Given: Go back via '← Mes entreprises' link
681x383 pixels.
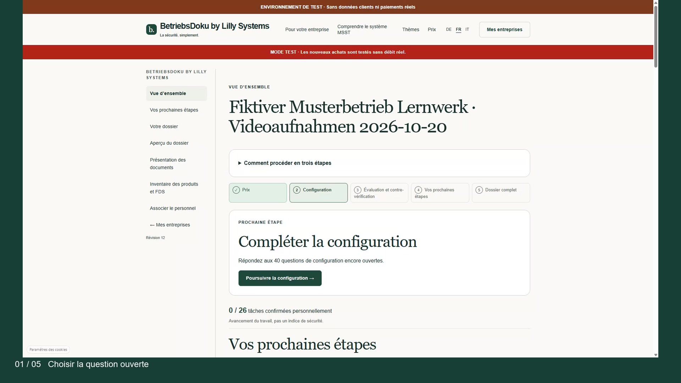Looking at the screenshot, I should (x=176, y=225).
